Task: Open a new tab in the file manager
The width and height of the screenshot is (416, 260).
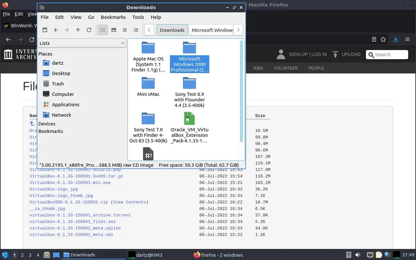Action: pos(45,30)
